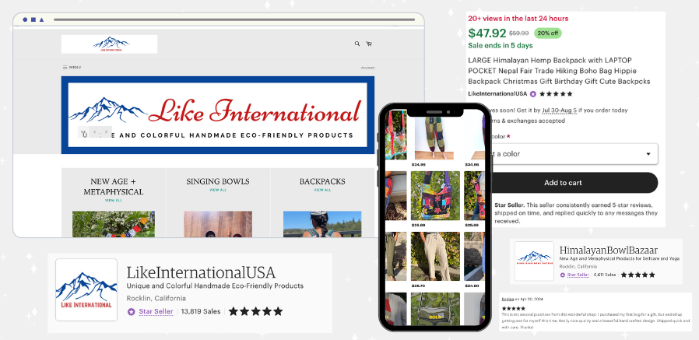
Task: Open the Backpacks category photo thumbnail
Action: click(322, 224)
